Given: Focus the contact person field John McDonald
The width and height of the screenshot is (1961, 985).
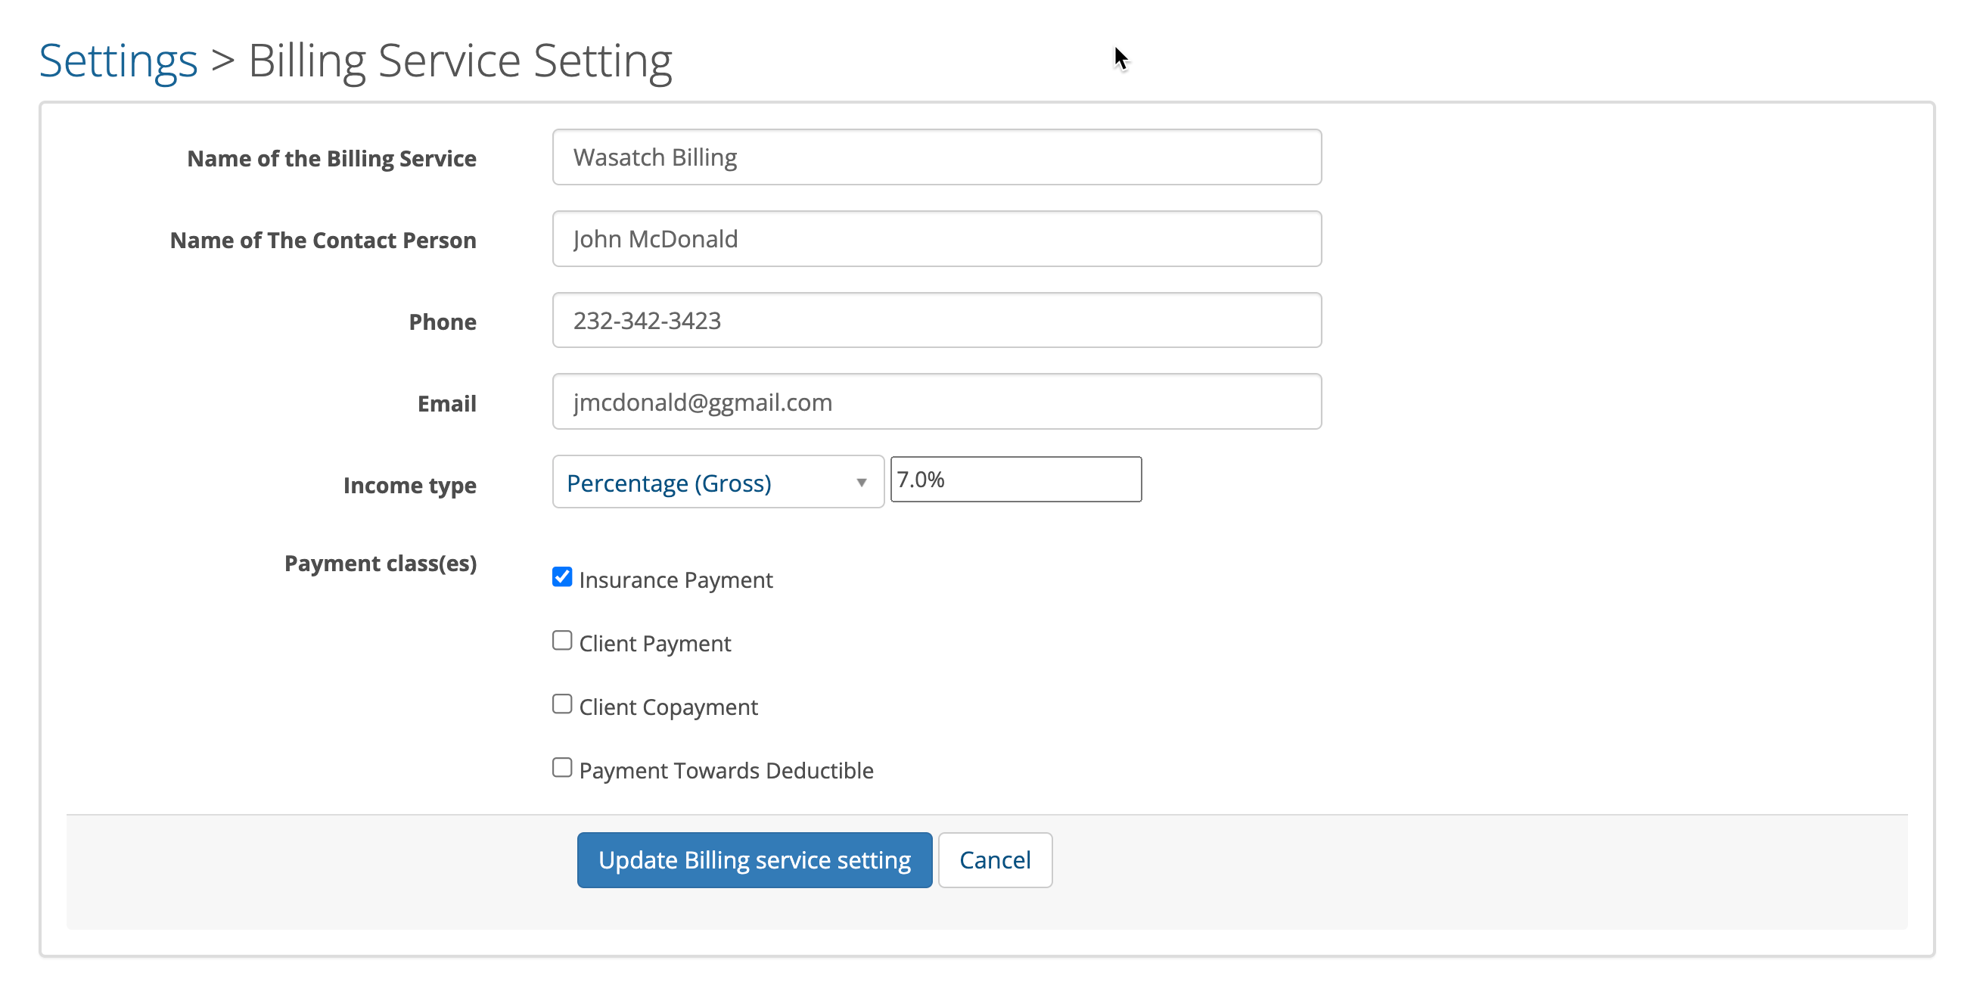Looking at the screenshot, I should [937, 239].
